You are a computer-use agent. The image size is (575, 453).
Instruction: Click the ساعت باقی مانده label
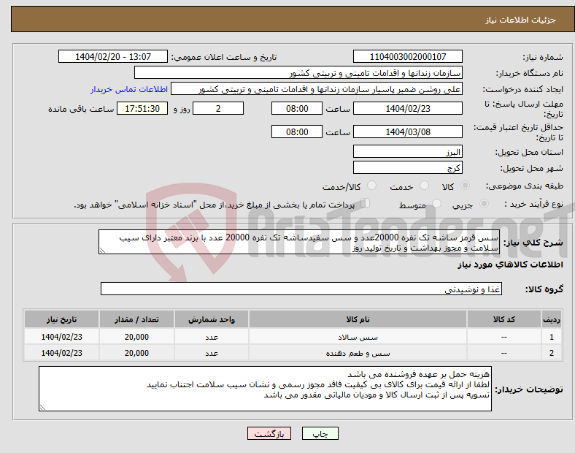(81, 109)
